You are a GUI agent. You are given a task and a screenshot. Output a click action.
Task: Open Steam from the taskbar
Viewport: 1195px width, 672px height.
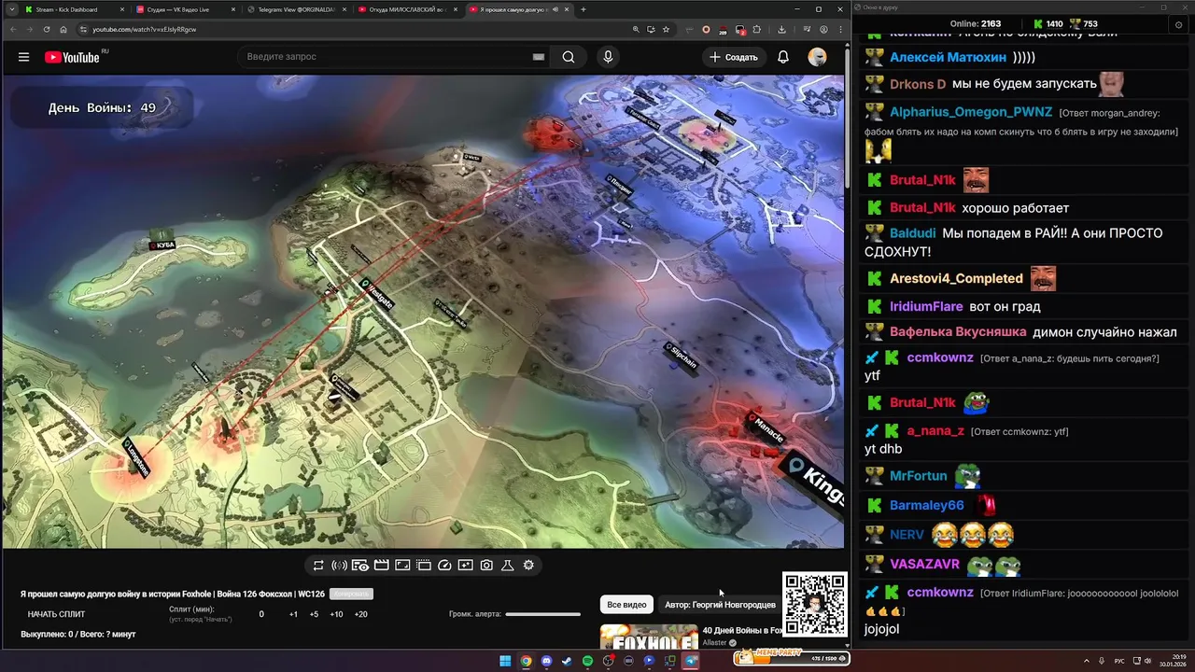tap(567, 661)
